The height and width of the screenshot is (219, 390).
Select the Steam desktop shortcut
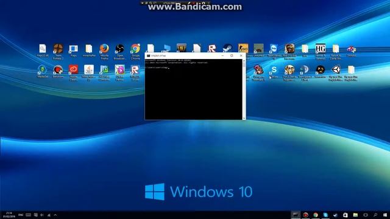coord(227,48)
